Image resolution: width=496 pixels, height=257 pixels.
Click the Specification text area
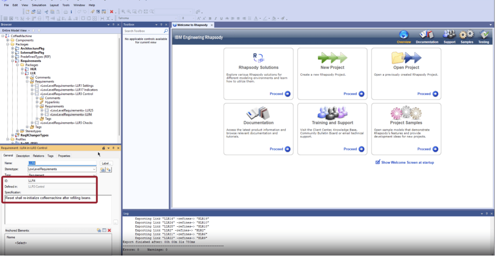pyautogui.click(x=58, y=210)
